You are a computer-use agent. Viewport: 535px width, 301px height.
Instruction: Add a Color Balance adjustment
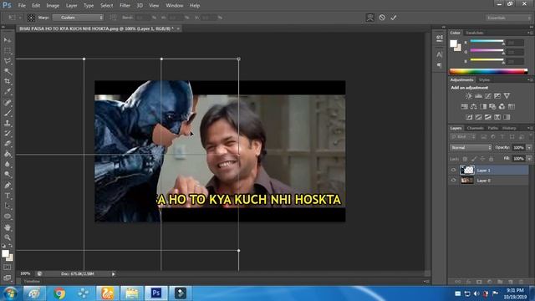[x=474, y=106]
